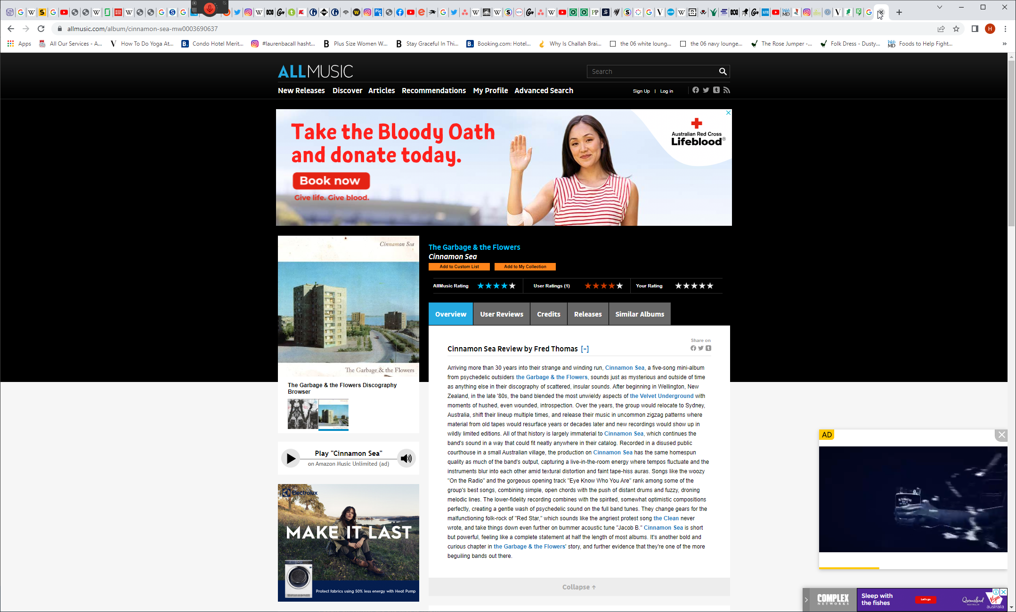Collapse the review using bracket toggle

pos(585,349)
